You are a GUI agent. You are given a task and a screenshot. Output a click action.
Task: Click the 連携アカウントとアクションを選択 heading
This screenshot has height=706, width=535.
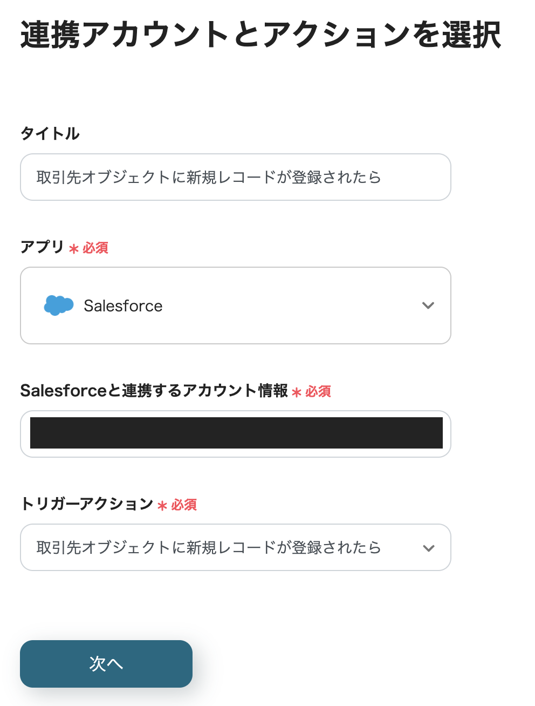coord(260,35)
